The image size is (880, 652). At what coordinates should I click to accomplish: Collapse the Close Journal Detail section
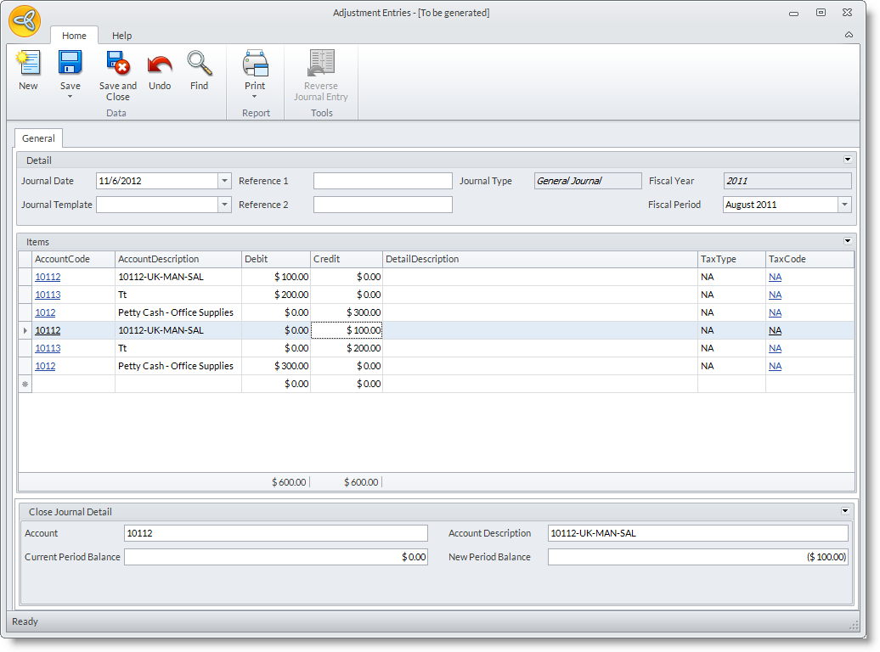pos(845,511)
